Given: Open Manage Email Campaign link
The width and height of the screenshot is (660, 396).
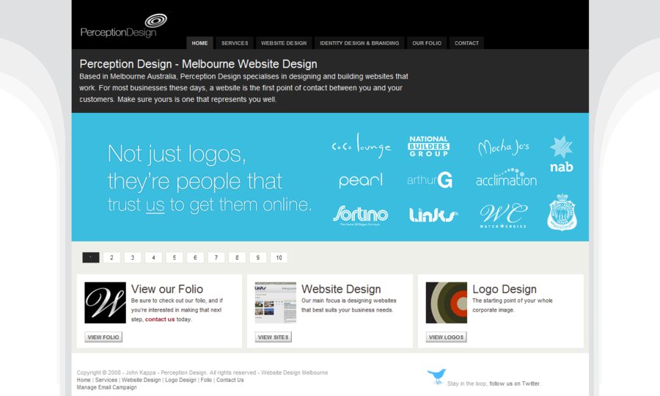Looking at the screenshot, I should click(x=106, y=388).
